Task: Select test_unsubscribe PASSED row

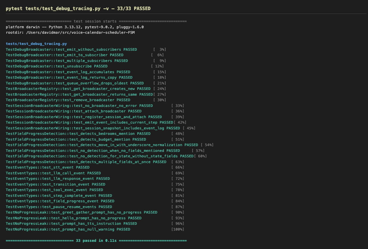Action: pyautogui.click(x=85, y=66)
